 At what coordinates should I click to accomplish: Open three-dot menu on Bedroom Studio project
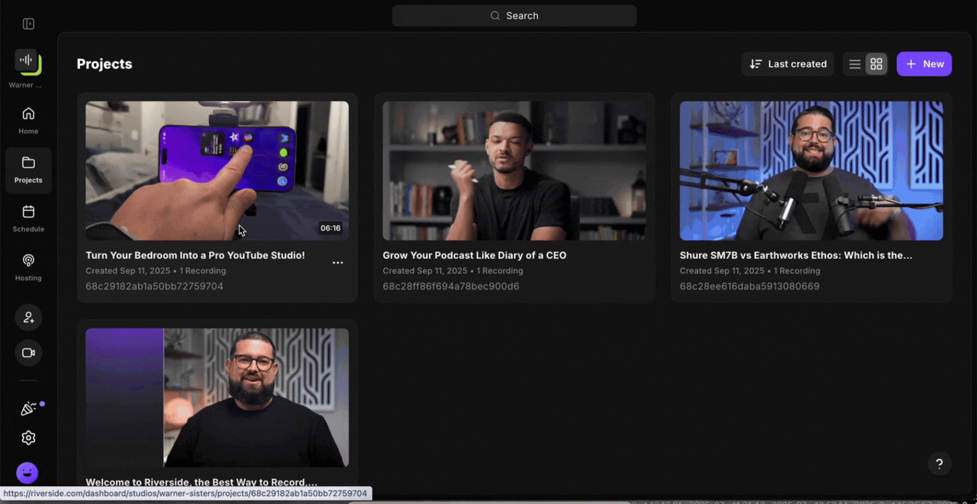(x=338, y=263)
